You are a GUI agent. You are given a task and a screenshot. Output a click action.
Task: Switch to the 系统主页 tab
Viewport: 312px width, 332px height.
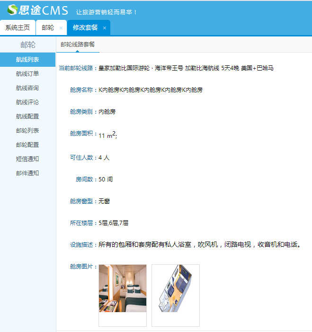pos(18,28)
